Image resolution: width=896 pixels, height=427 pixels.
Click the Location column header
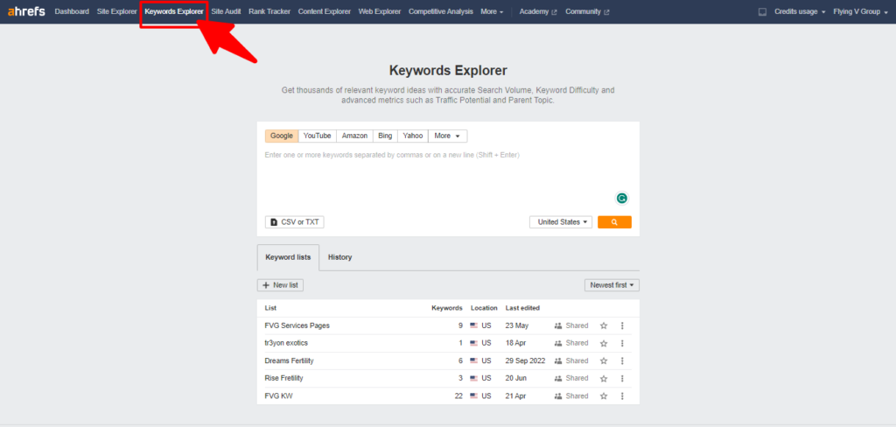484,308
